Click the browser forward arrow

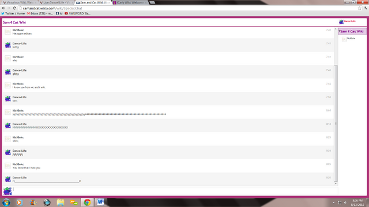tap(9, 8)
